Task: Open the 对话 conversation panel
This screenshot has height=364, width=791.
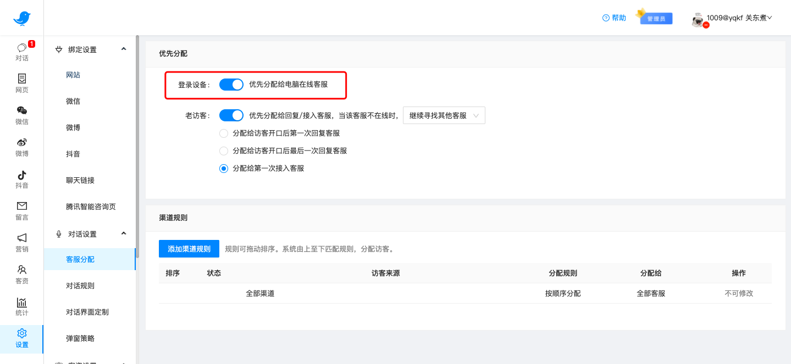Action: click(21, 52)
